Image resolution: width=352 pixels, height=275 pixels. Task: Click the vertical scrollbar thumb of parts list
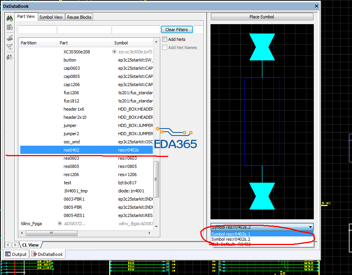click(x=156, y=179)
